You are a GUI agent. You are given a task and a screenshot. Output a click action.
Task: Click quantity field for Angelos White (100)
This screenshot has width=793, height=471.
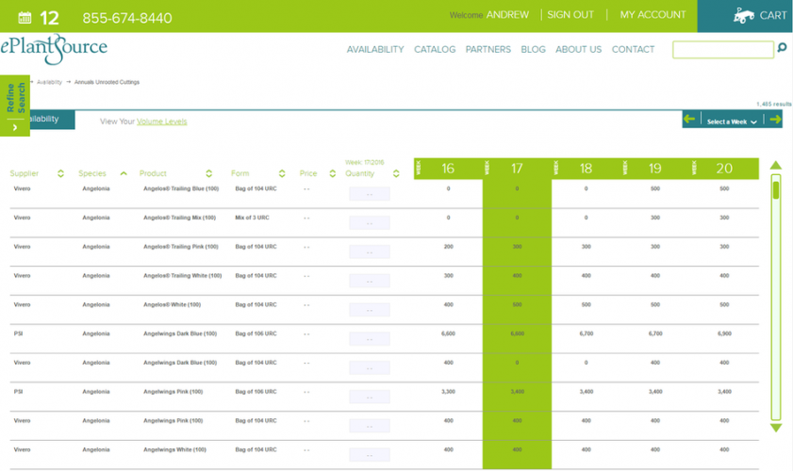pyautogui.click(x=370, y=309)
